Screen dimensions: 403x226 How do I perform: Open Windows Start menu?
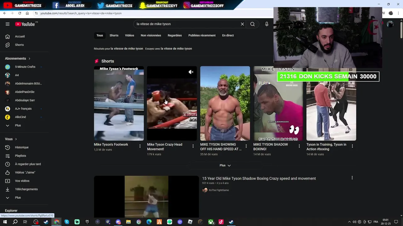coord(5,222)
